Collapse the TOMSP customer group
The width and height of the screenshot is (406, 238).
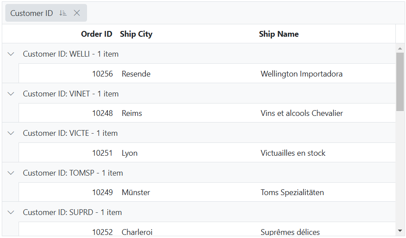pyautogui.click(x=11, y=173)
